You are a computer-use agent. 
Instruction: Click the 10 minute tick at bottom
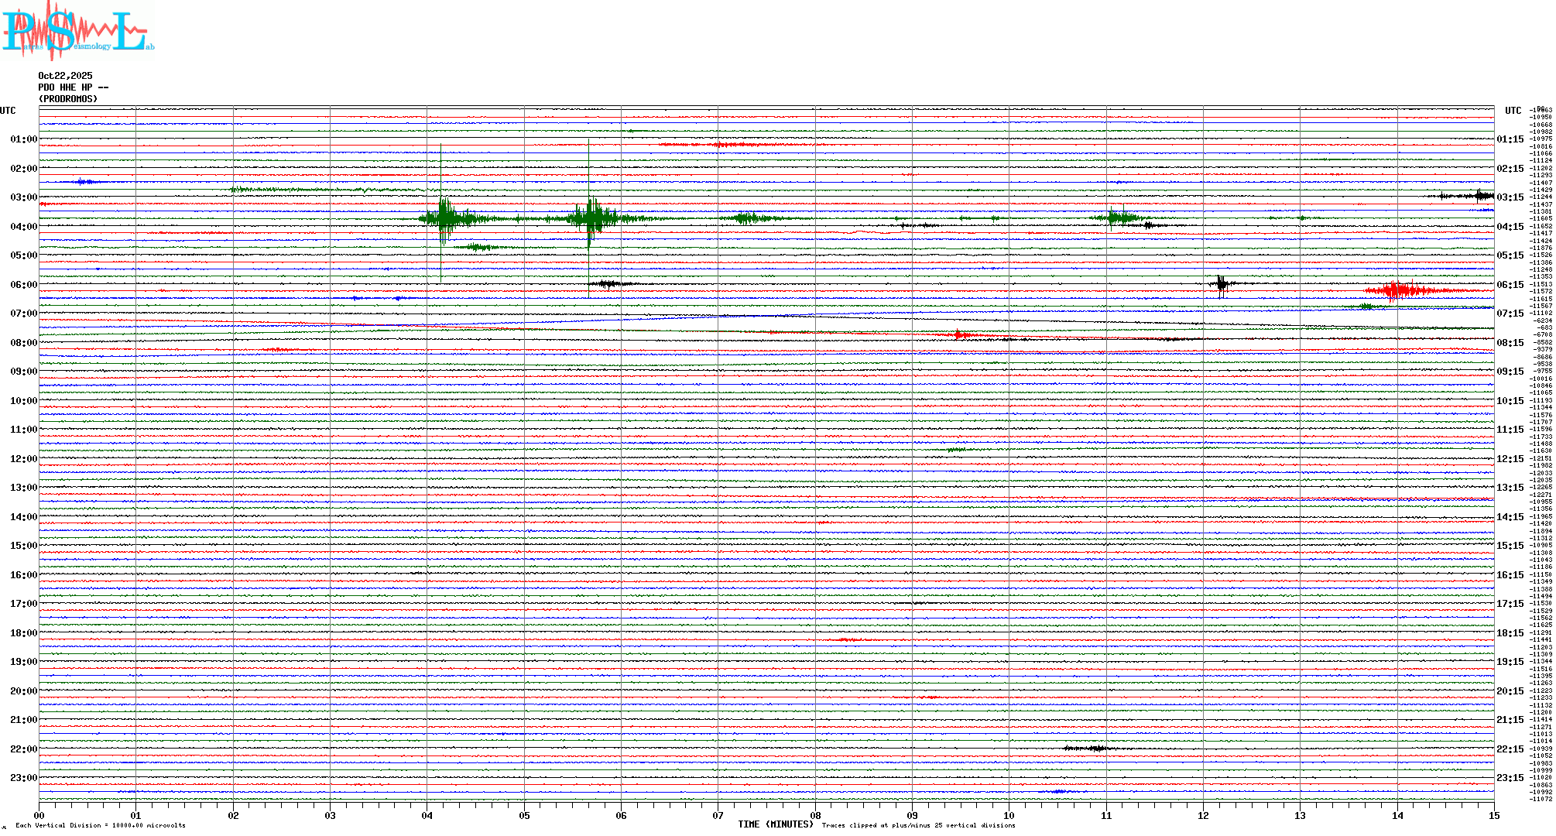tap(1009, 815)
